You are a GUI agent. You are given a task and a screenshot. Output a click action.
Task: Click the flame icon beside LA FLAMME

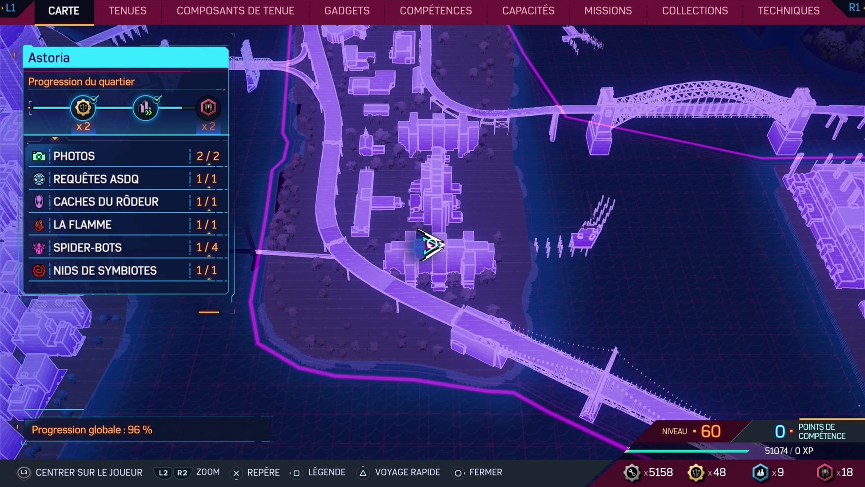pos(39,225)
